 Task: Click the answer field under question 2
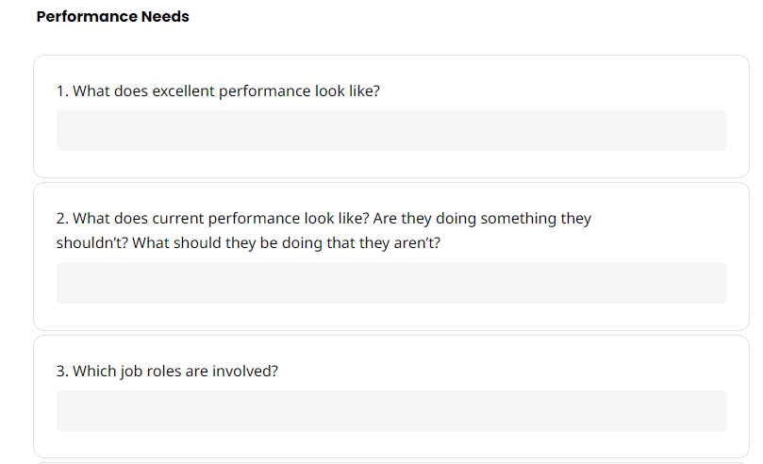pos(390,283)
